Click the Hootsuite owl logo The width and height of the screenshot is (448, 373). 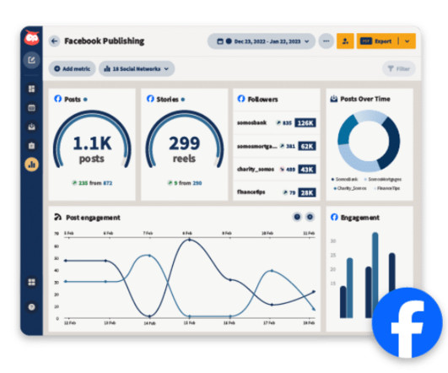coord(32,37)
